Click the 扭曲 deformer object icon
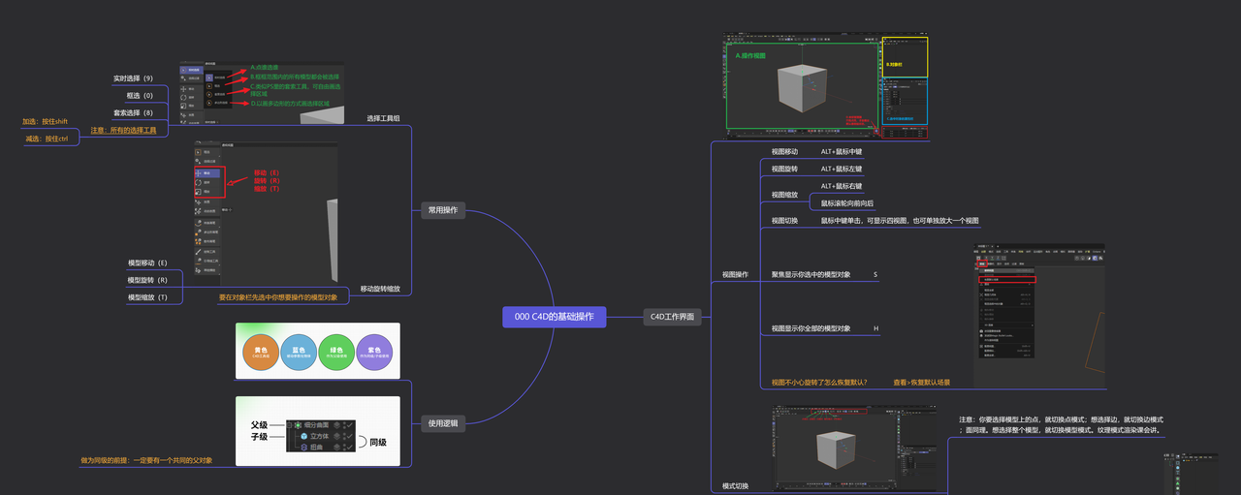1241x495 pixels. tap(303, 448)
